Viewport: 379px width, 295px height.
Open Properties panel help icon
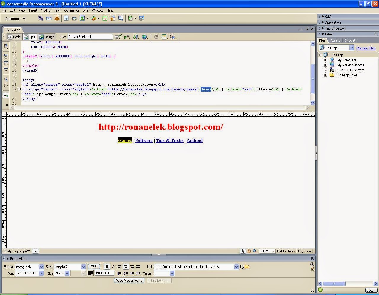coord(312,265)
